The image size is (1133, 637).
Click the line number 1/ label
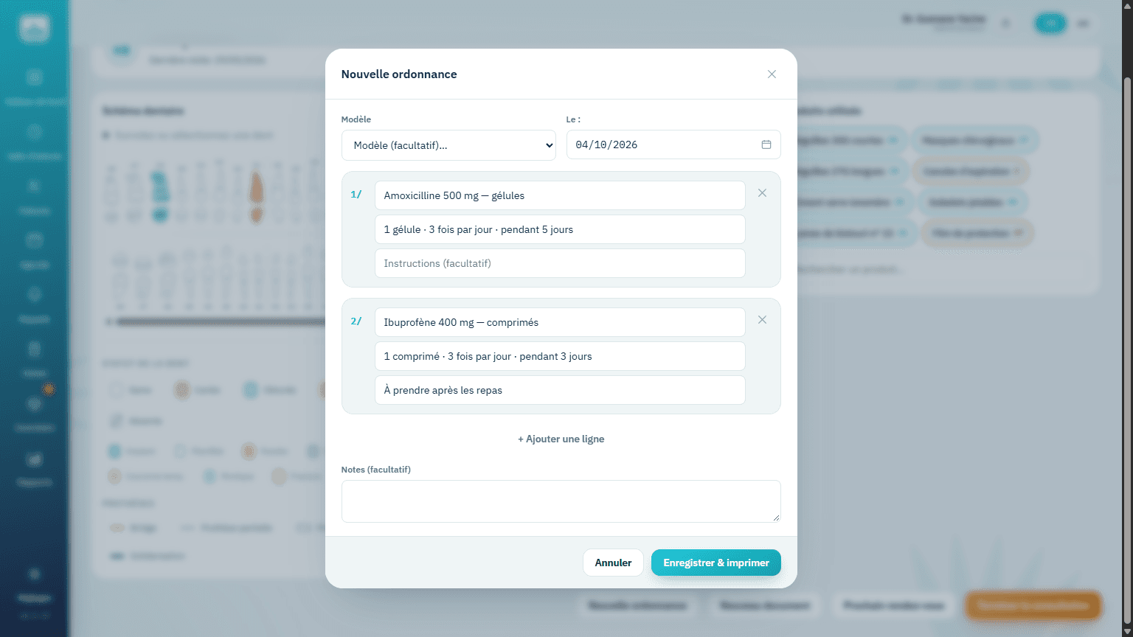[x=356, y=195]
